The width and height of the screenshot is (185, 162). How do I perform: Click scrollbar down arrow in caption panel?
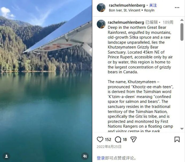(182, 129)
